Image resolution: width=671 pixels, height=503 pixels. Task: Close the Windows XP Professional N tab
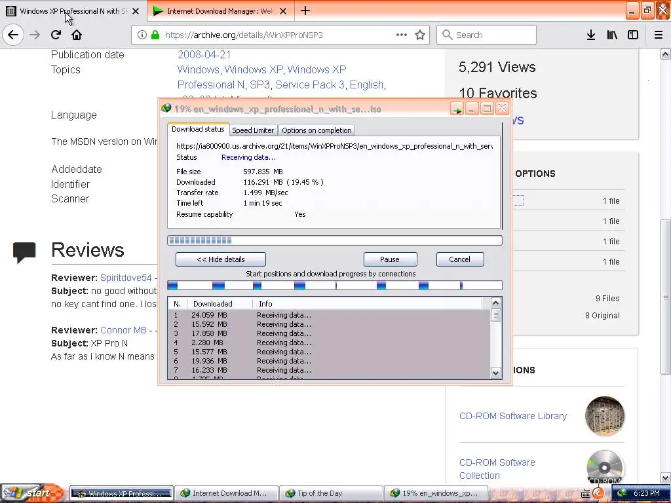136,11
